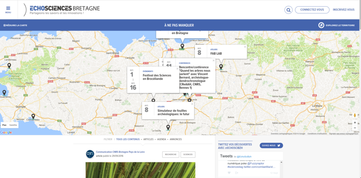Image resolution: width=361 pixels, height=178 pixels.
Task: Click the Connectez-vous button
Action: 312,10
